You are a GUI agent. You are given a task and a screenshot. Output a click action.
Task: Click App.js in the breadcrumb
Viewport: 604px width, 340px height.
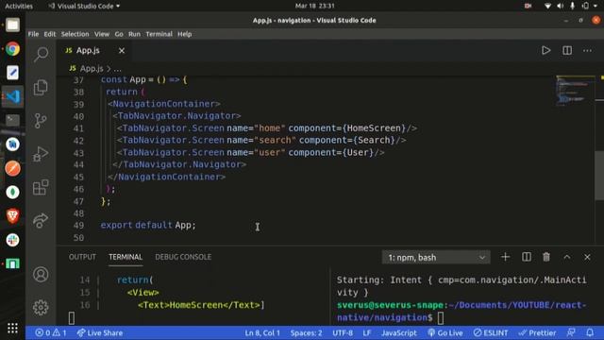click(92, 69)
